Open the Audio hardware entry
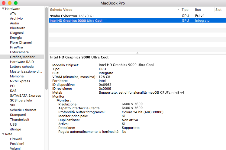 pyautogui.click(x=15, y=23)
